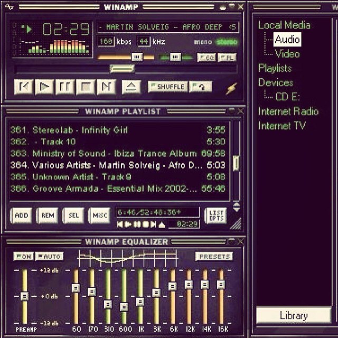Screen dimensions: 338x338
Task: Open the equalizer PRESETS menu
Action: tap(214, 257)
